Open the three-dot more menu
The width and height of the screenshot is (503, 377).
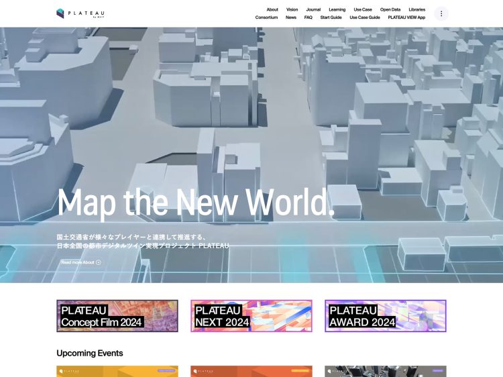pyautogui.click(x=441, y=13)
